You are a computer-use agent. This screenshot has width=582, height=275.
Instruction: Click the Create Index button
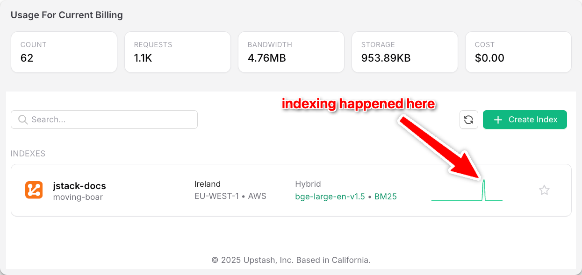525,120
